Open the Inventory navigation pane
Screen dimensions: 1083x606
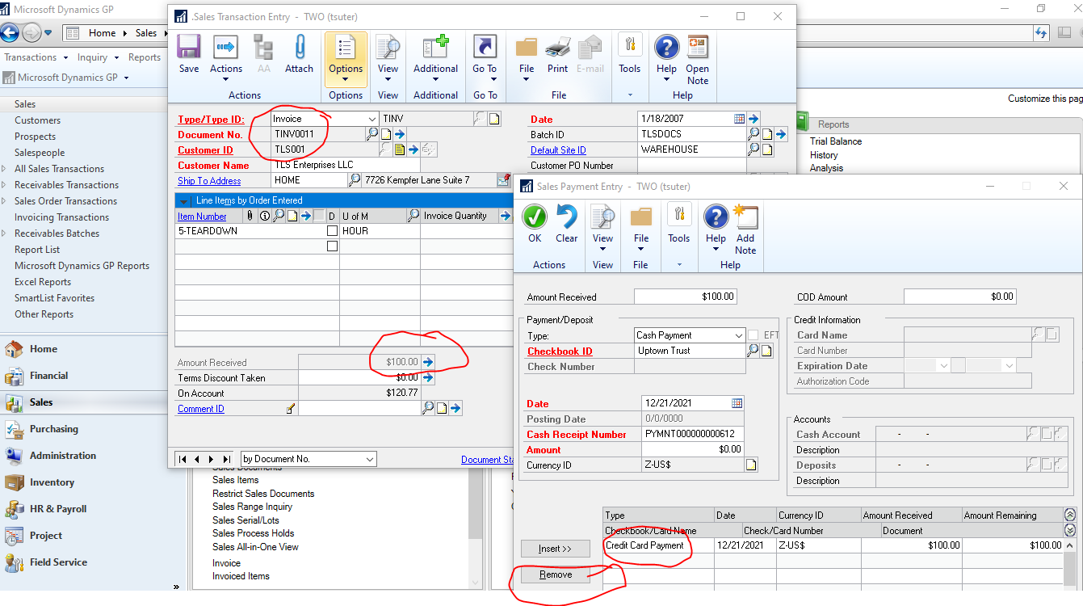tap(84, 482)
